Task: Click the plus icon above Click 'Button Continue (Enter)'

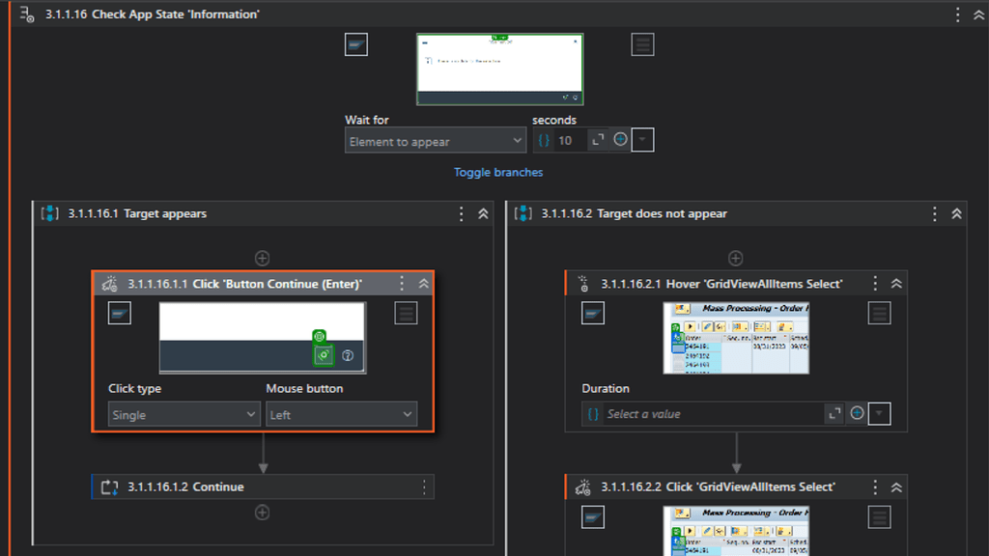Action: (262, 258)
